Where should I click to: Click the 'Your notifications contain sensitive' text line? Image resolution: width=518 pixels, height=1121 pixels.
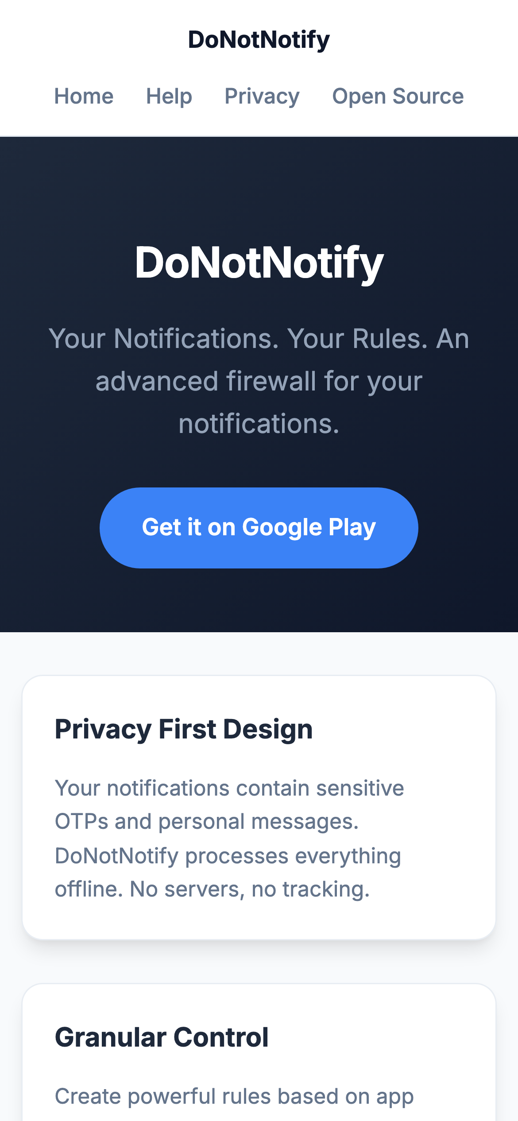[229, 788]
